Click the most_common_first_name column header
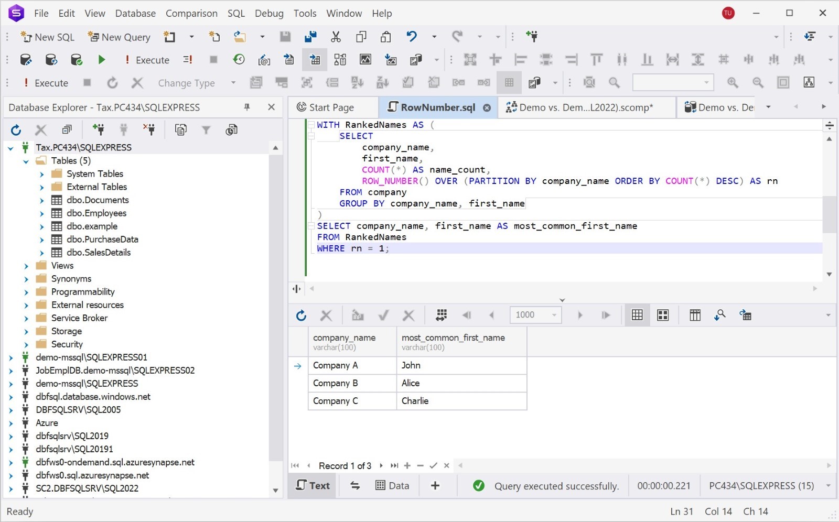839x522 pixels. (461, 342)
